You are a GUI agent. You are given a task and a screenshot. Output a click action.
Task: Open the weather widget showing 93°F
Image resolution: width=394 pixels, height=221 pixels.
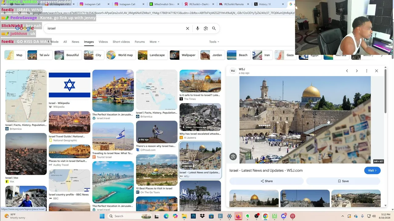click(15, 216)
